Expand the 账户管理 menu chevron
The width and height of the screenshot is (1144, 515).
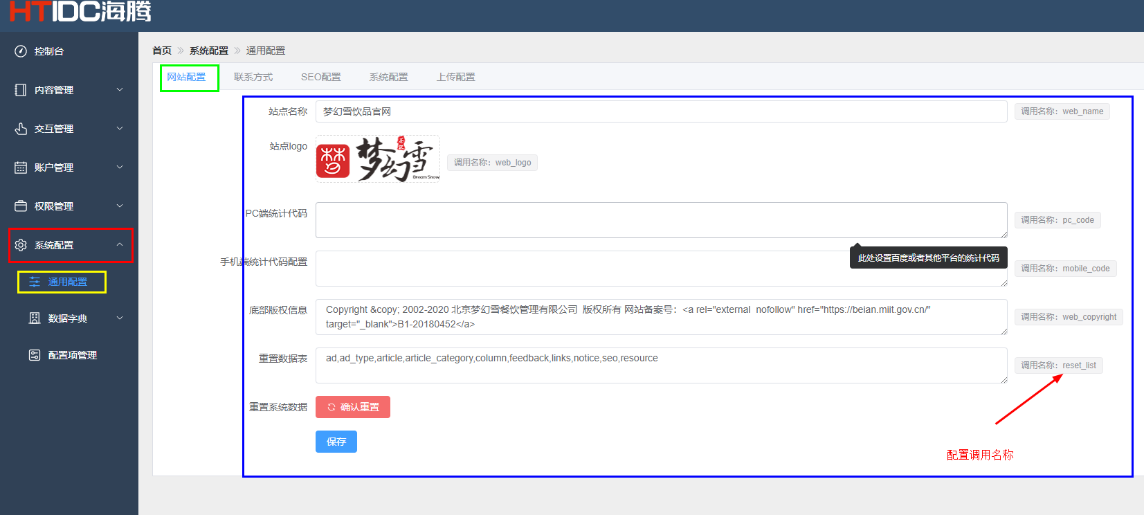tap(120, 168)
